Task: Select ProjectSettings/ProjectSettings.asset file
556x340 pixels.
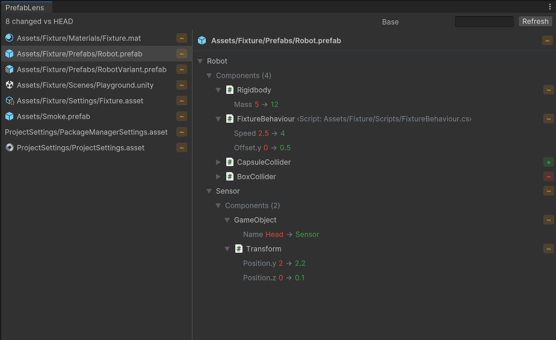Action: click(x=96, y=147)
